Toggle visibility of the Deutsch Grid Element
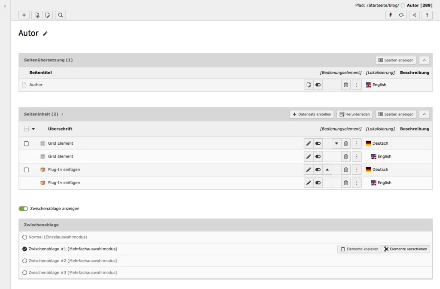440x289 pixels. [318, 143]
